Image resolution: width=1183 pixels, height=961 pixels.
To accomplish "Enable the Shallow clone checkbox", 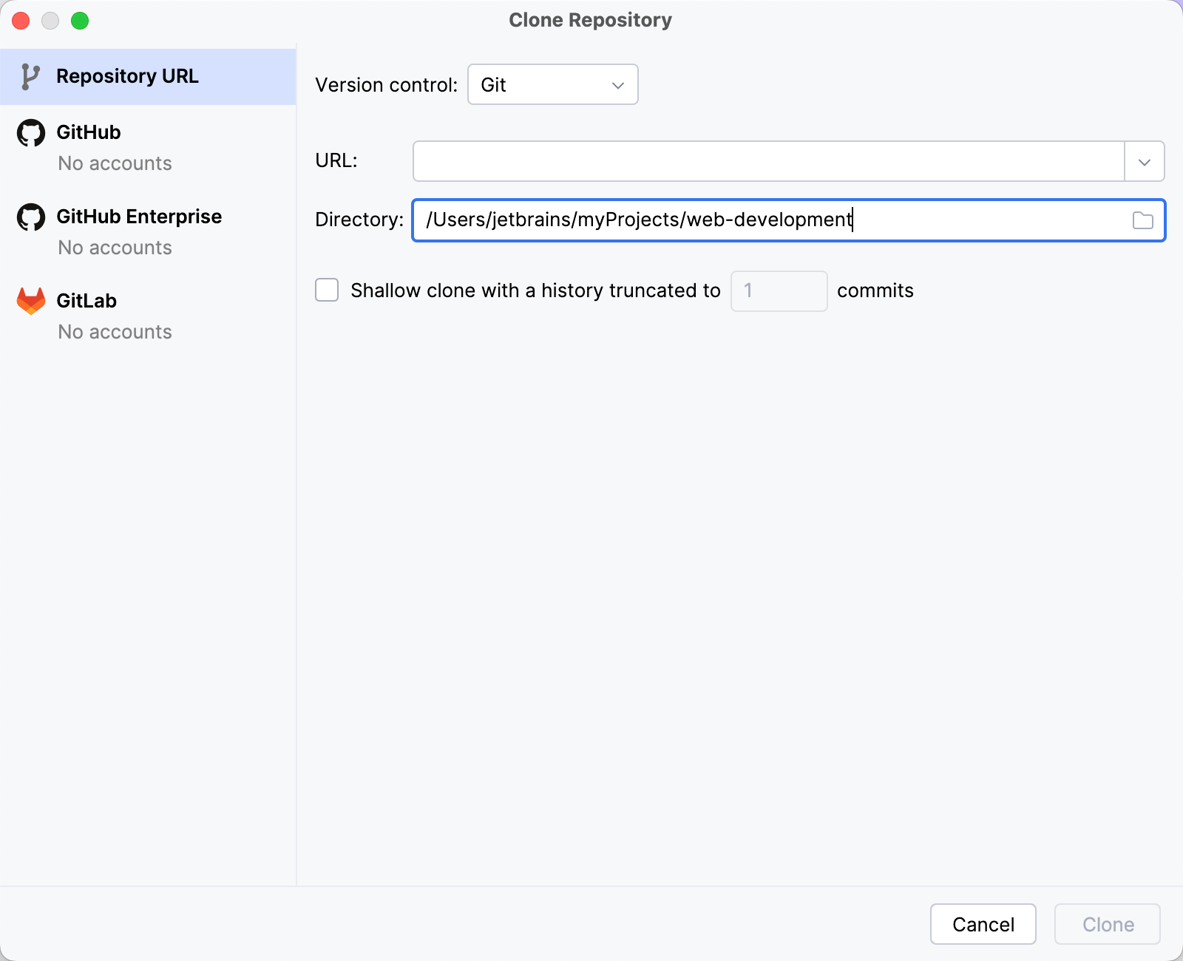I will pyautogui.click(x=327, y=290).
